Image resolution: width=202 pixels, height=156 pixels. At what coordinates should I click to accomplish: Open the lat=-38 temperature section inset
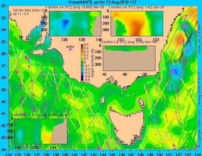(75, 24)
